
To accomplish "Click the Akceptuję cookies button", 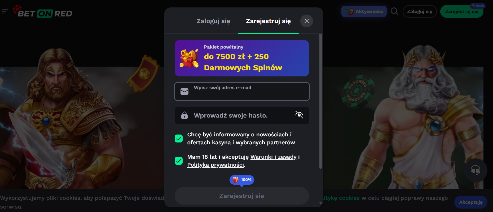I will coord(471,202).
